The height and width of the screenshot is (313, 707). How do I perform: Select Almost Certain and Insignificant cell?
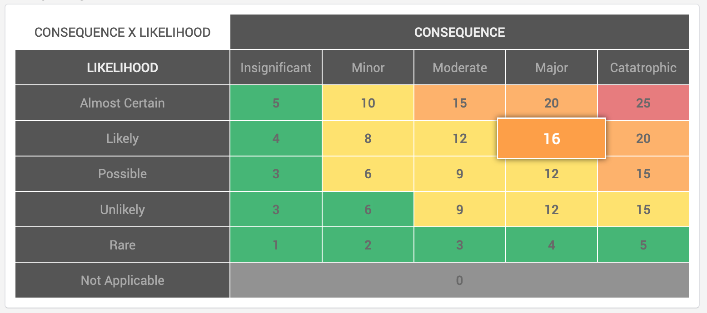click(x=276, y=103)
